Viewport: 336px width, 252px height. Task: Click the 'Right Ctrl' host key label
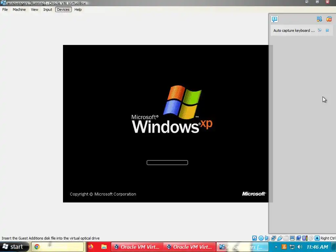pos(328,238)
